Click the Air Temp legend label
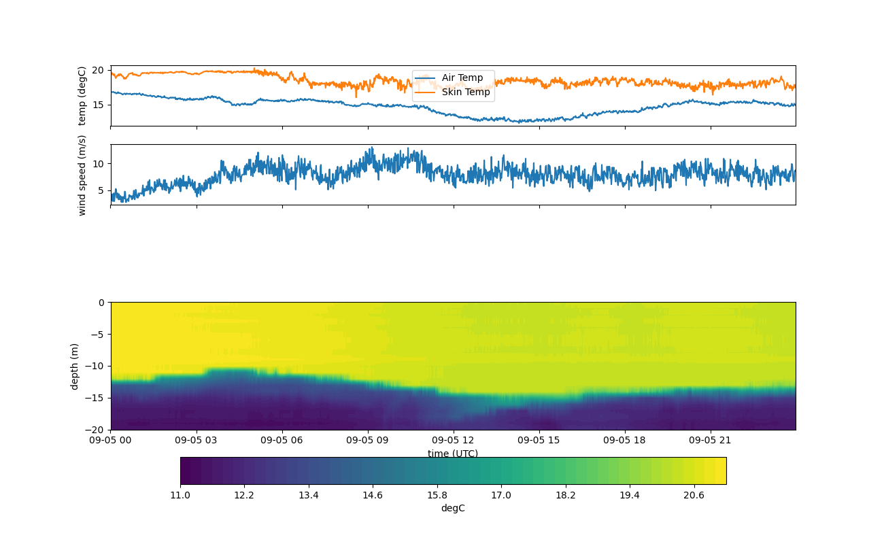This screenshot has width=884, height=544. [x=462, y=78]
